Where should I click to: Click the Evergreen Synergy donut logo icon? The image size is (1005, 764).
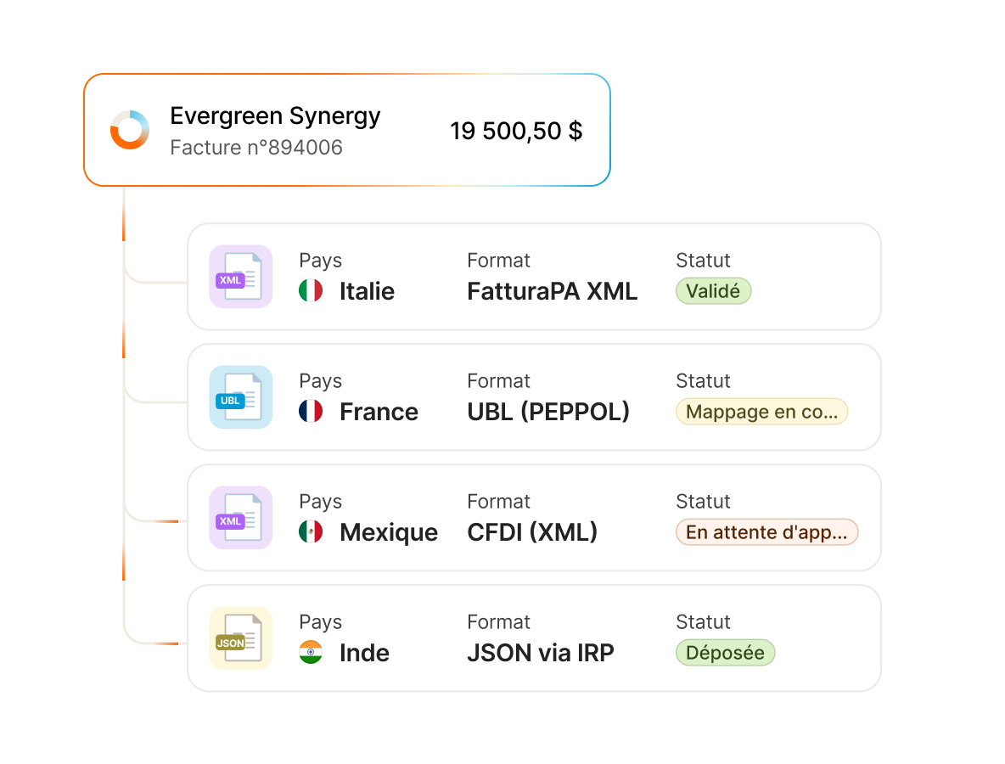130,130
